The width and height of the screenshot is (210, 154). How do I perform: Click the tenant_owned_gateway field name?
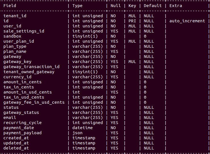(x=29, y=72)
